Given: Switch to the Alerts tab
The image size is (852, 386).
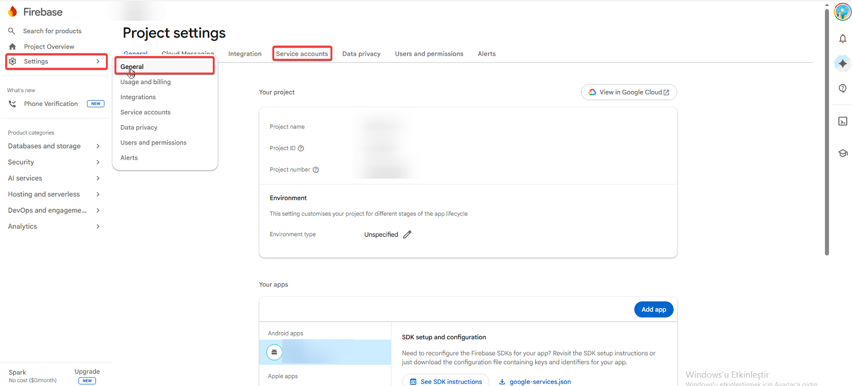Looking at the screenshot, I should [x=487, y=54].
